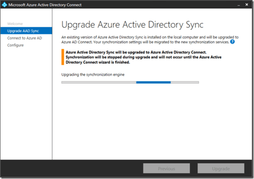
Task: Minimize the Azure AD Connect window
Action: [x=238, y=5]
